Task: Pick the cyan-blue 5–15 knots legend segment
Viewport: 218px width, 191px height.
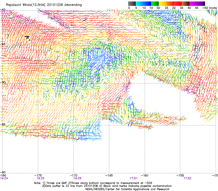Action: [143, 4]
